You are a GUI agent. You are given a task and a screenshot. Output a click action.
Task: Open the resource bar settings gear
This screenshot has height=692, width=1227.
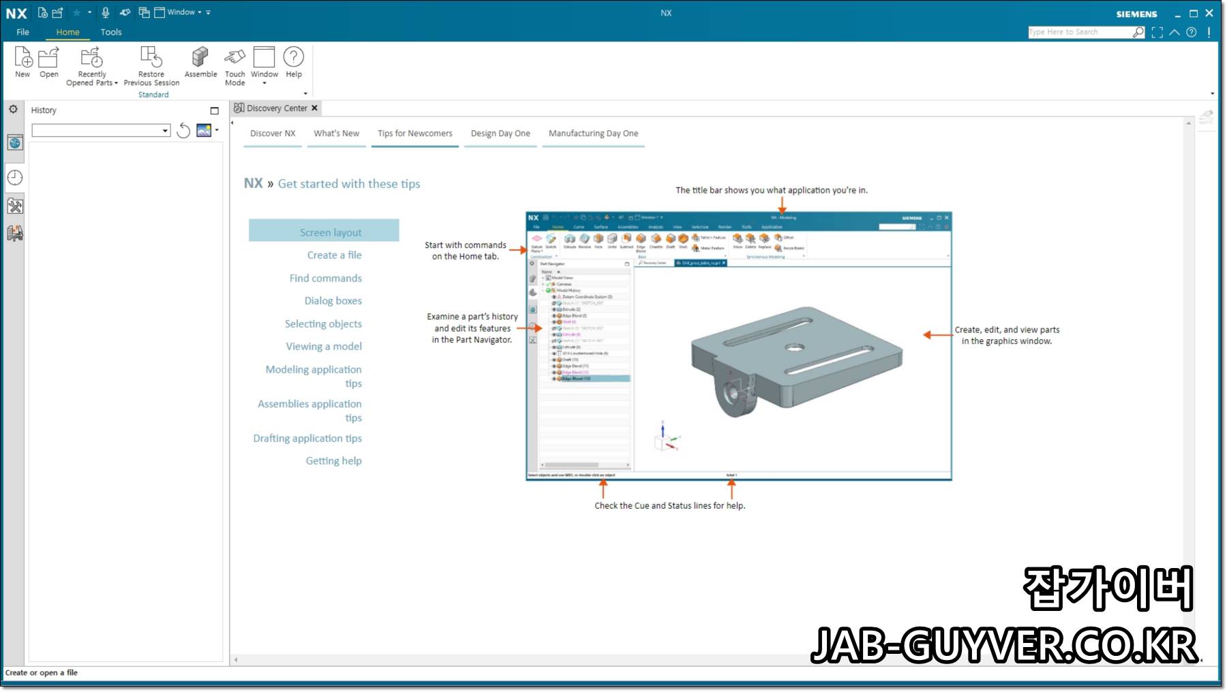click(x=13, y=109)
